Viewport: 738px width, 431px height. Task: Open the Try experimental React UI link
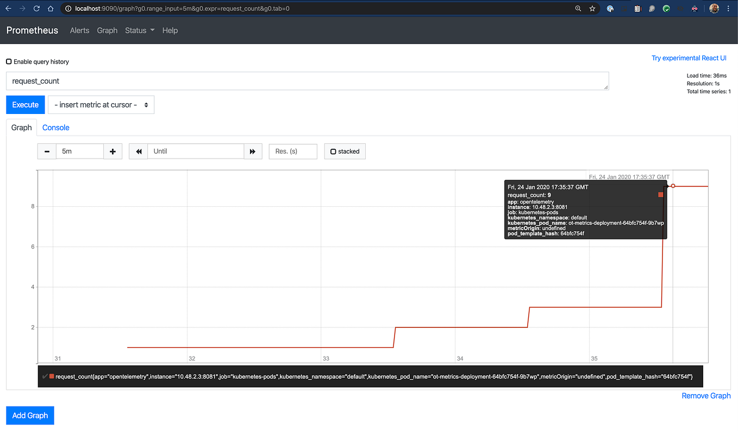(689, 58)
